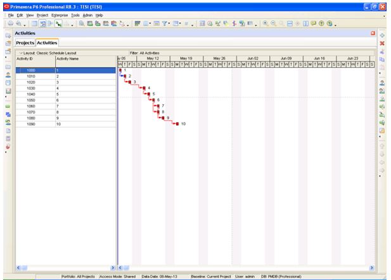391x280 pixels.
Task: Click the zoom out magnifier icon in toolbar
Action: coord(272,23)
